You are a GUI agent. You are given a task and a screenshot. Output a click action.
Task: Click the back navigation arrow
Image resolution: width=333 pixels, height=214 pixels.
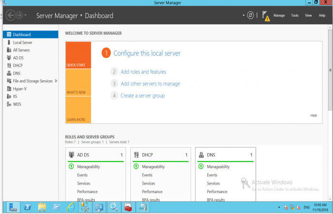click(10, 15)
